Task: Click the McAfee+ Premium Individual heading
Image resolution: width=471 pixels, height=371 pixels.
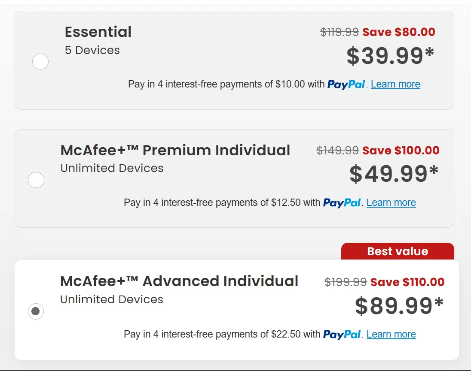Action: click(175, 150)
